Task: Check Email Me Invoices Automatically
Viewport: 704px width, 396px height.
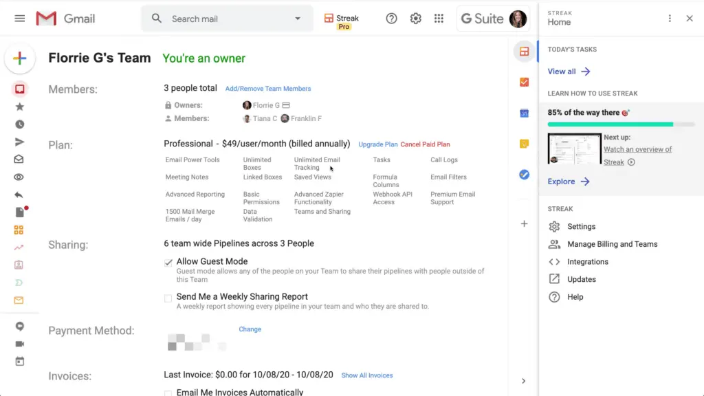Action: coord(168,393)
